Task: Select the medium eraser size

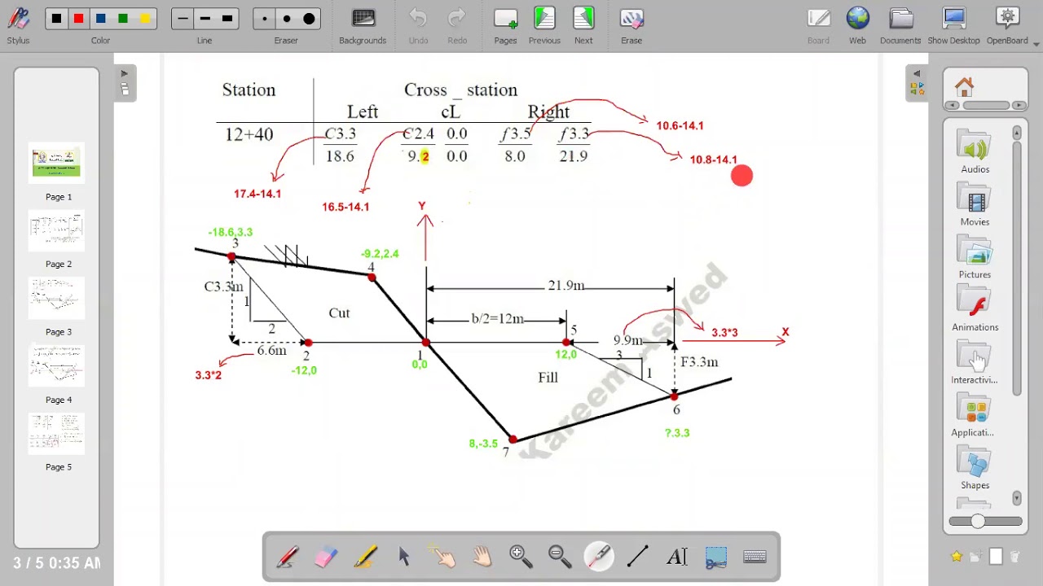Action: point(287,19)
